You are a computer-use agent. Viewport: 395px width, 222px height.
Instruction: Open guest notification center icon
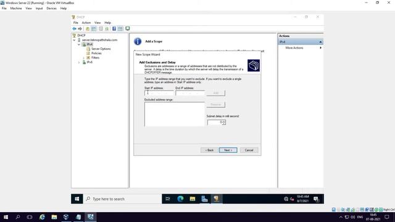click(317, 199)
